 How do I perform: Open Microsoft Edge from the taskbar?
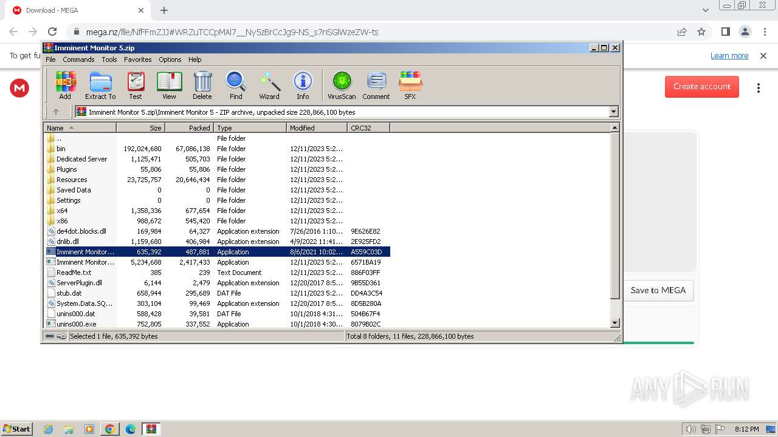[131, 429]
